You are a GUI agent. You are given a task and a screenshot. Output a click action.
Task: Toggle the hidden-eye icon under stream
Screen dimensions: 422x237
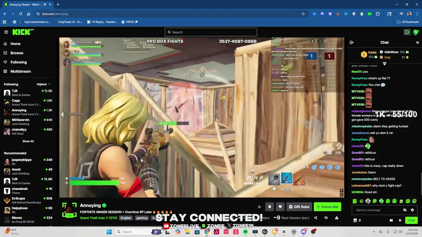326,218
